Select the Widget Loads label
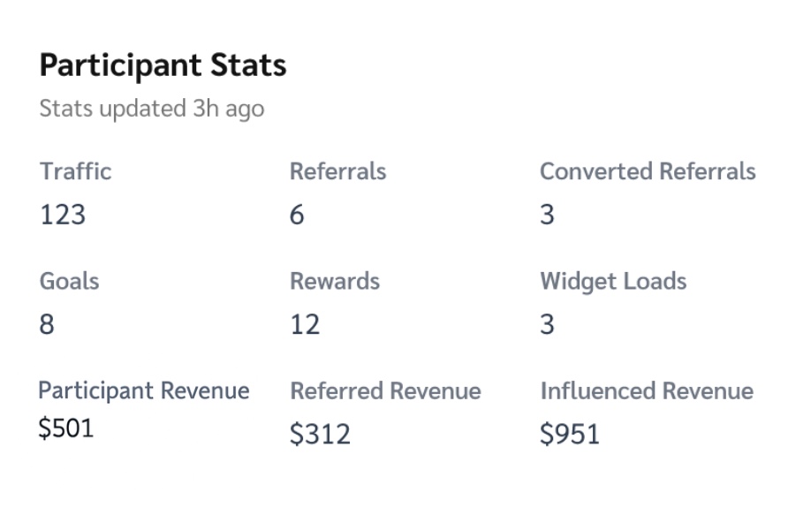The image size is (811, 507). (x=613, y=282)
